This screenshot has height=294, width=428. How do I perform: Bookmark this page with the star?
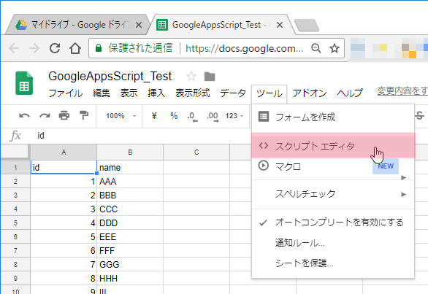coord(335,48)
